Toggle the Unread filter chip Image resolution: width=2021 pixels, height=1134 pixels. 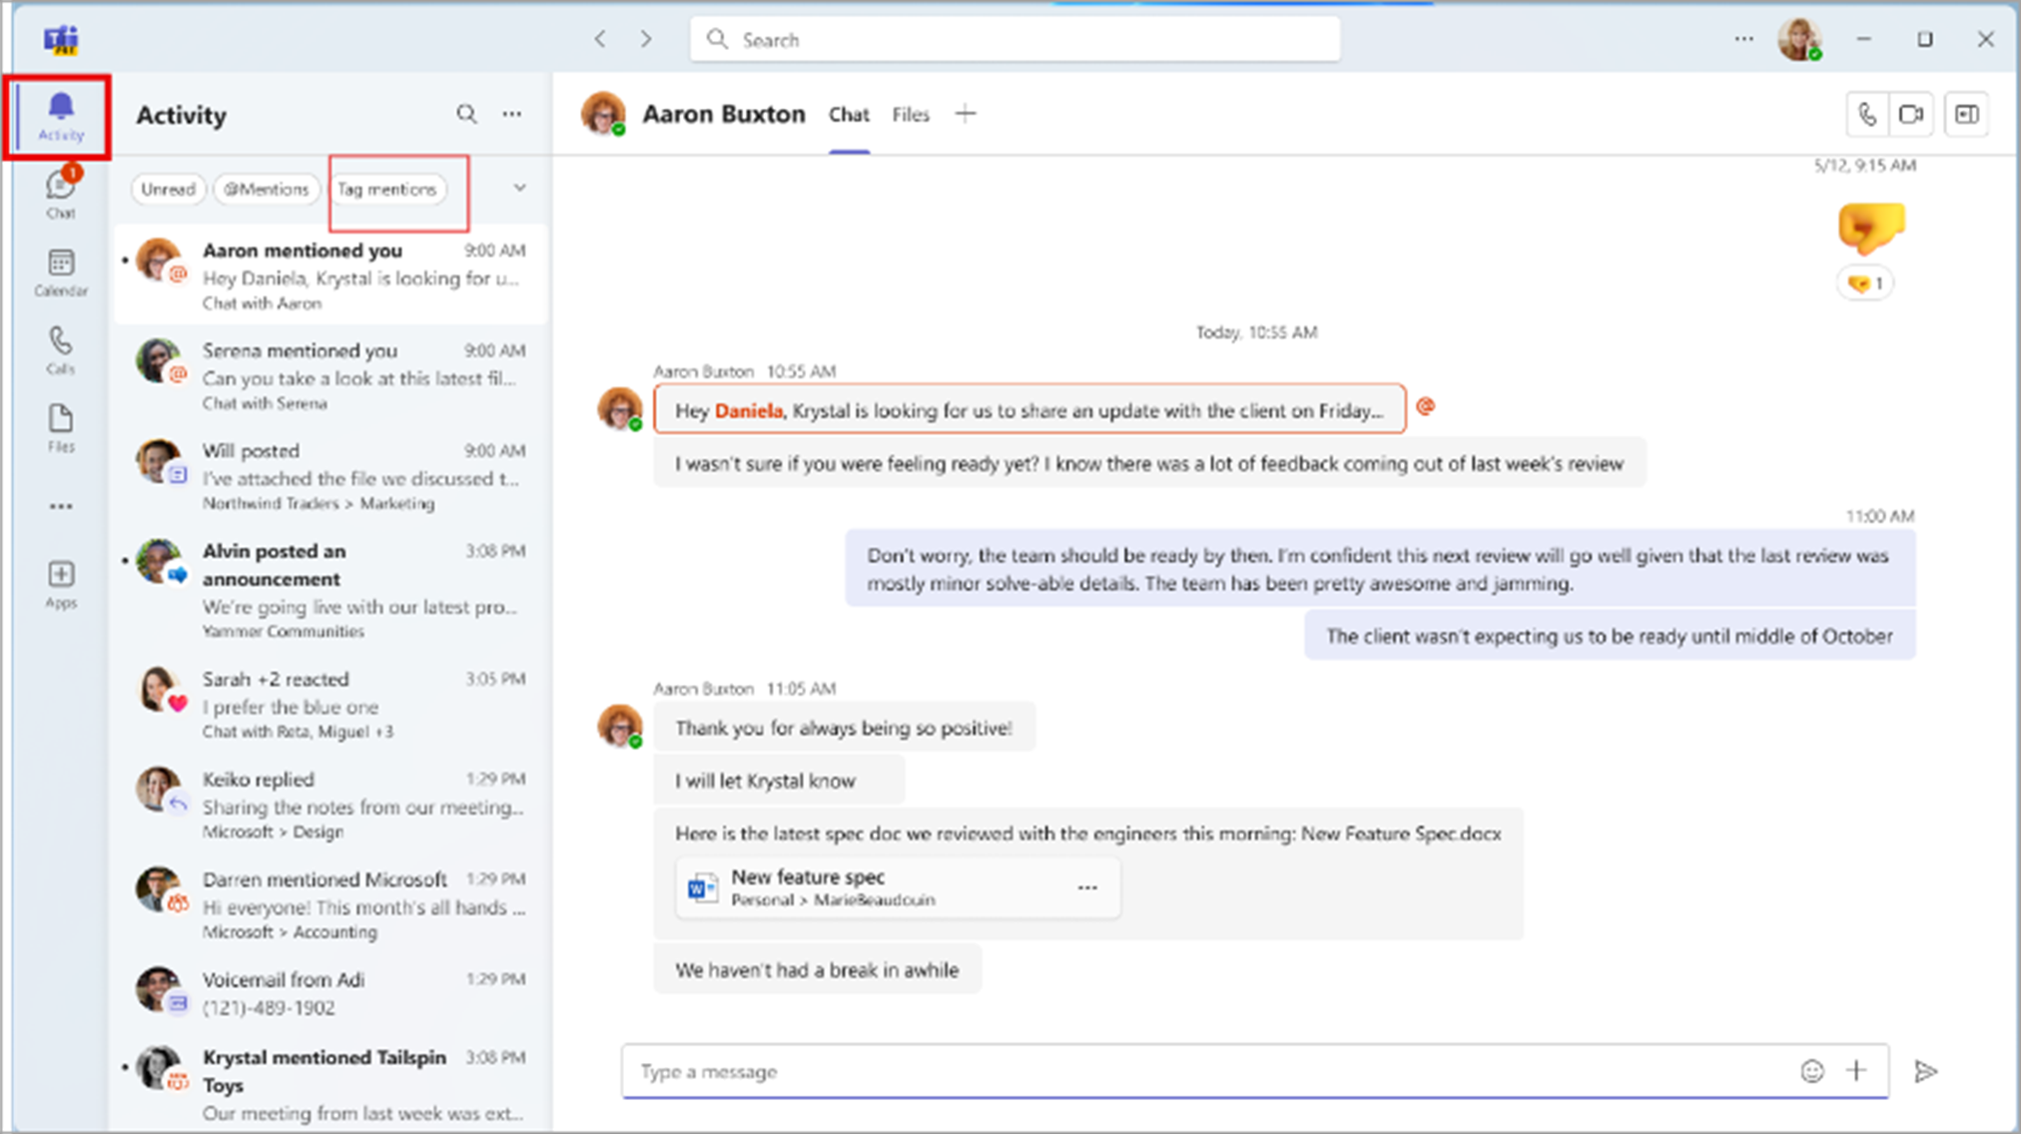[168, 189]
